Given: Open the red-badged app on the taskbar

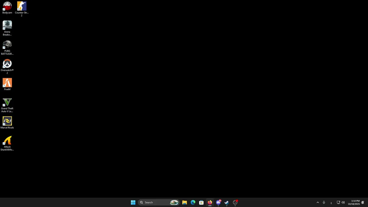Looking at the screenshot, I should [x=235, y=202].
